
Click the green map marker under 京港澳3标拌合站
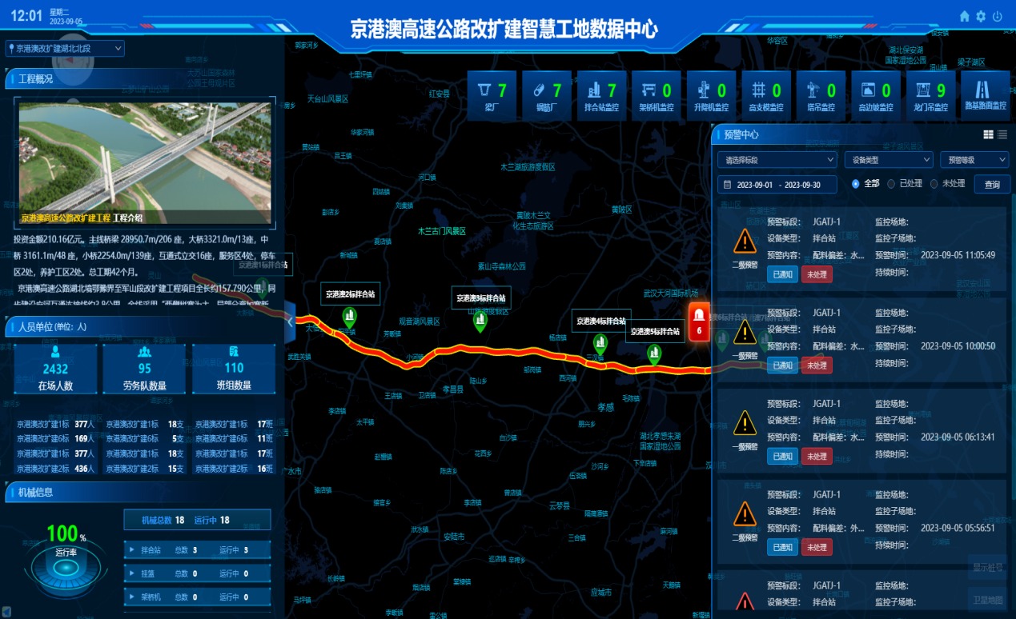[x=480, y=321]
